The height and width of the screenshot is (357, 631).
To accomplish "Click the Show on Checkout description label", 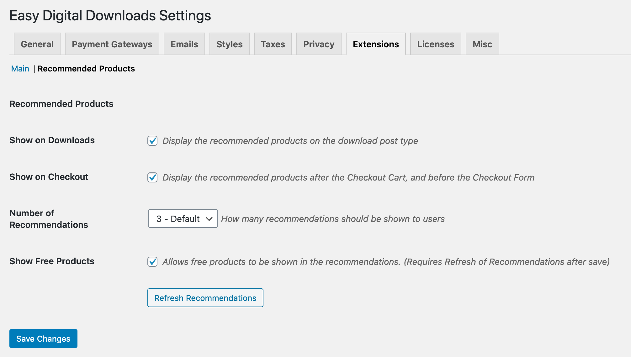I will pyautogui.click(x=348, y=177).
